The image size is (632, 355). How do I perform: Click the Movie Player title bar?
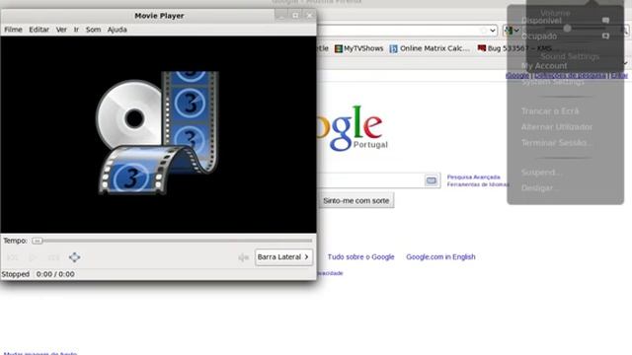tap(159, 16)
